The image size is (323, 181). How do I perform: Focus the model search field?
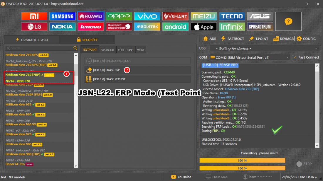point(41,48)
